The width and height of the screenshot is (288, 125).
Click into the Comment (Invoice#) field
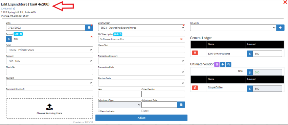(x=49, y=94)
